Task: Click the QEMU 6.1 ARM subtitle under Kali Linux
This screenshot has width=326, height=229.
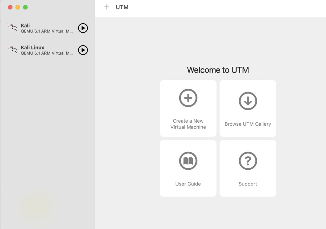Action: [47, 53]
